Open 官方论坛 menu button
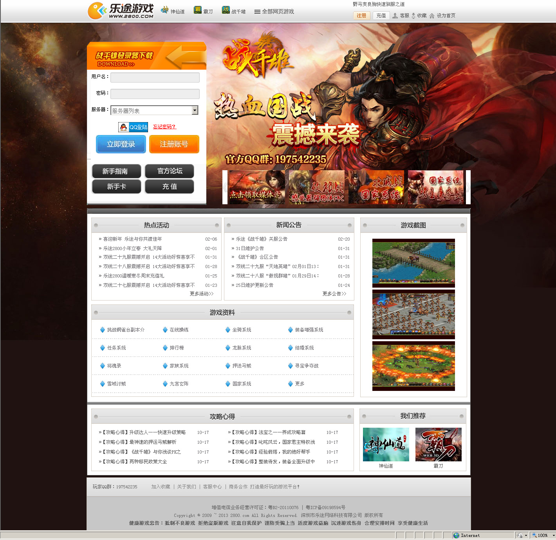Viewport: 556px width, 540px height. click(x=170, y=171)
